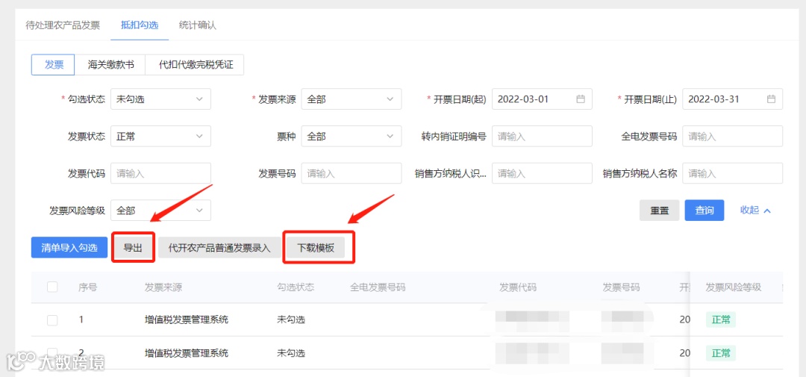Click the 发票来源 column header
This screenshot has width=806, height=377.
(163, 287)
